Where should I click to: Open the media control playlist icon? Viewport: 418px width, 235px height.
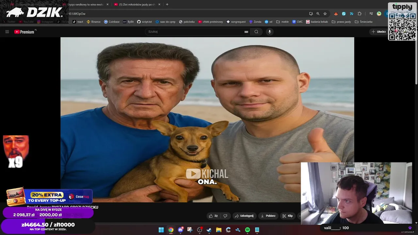[371, 14]
